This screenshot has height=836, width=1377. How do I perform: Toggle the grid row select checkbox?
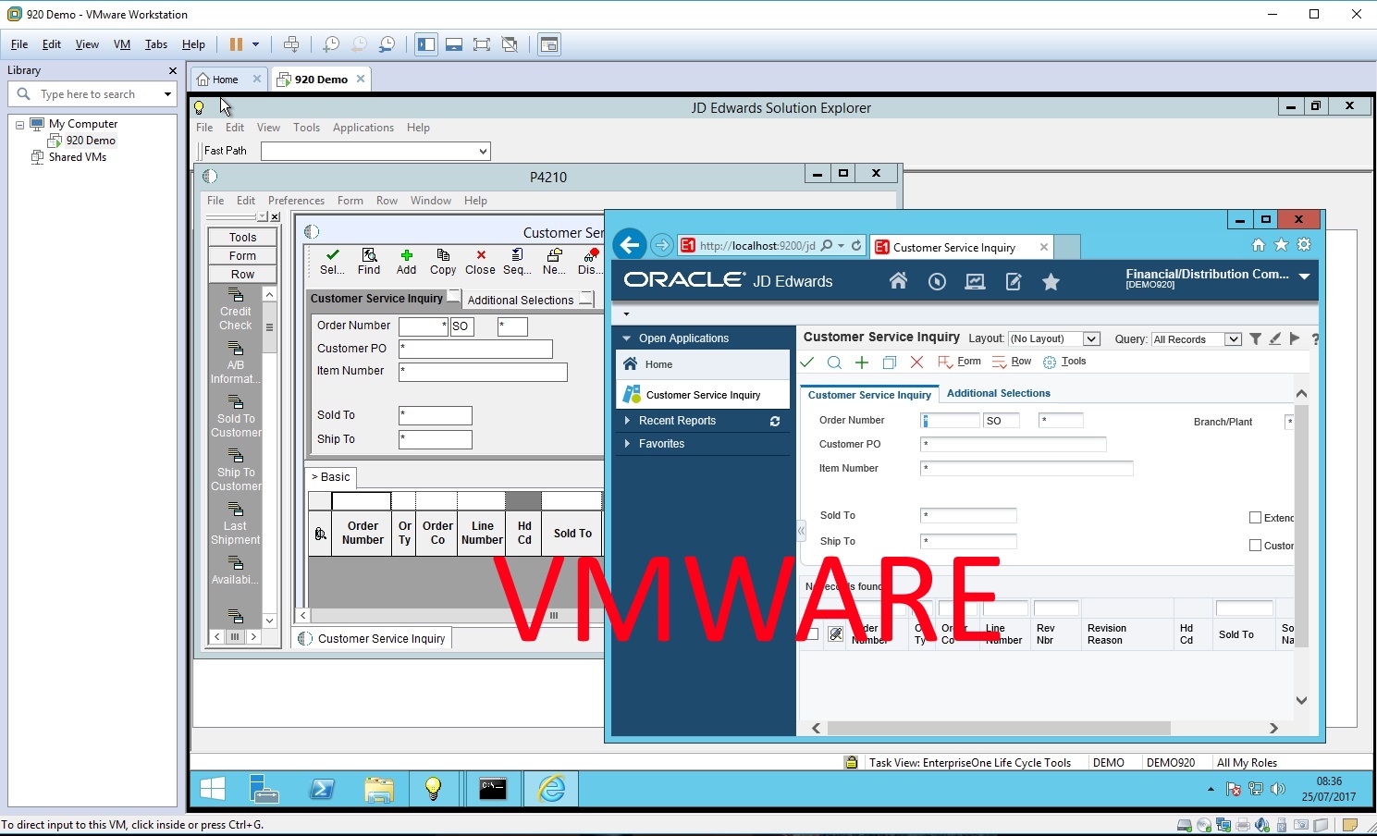[812, 634]
